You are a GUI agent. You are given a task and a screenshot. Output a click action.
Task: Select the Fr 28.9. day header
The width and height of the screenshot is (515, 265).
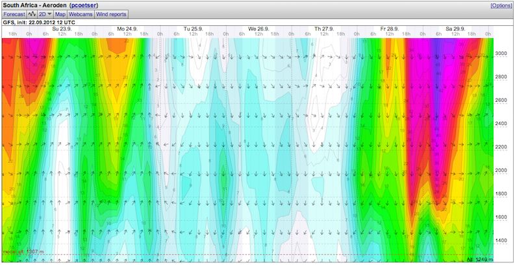pos(390,29)
